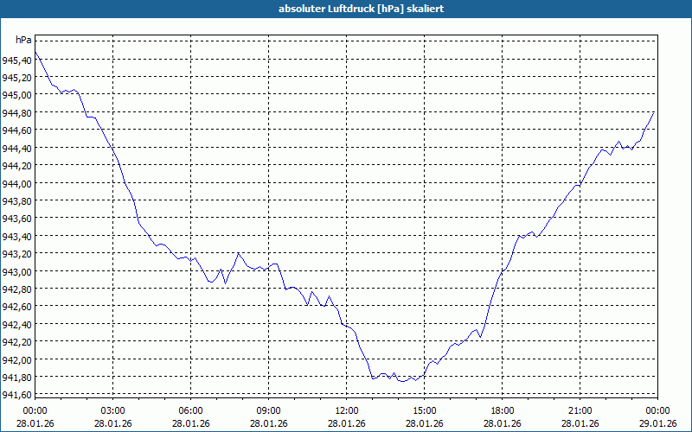Click the hPa unit label on axis
The width and height of the screenshot is (692, 432).
tap(23, 40)
